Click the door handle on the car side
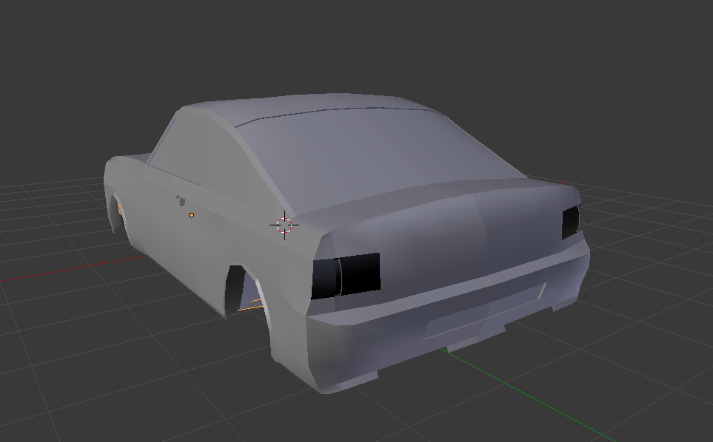The height and width of the screenshot is (442, 713). (x=181, y=200)
